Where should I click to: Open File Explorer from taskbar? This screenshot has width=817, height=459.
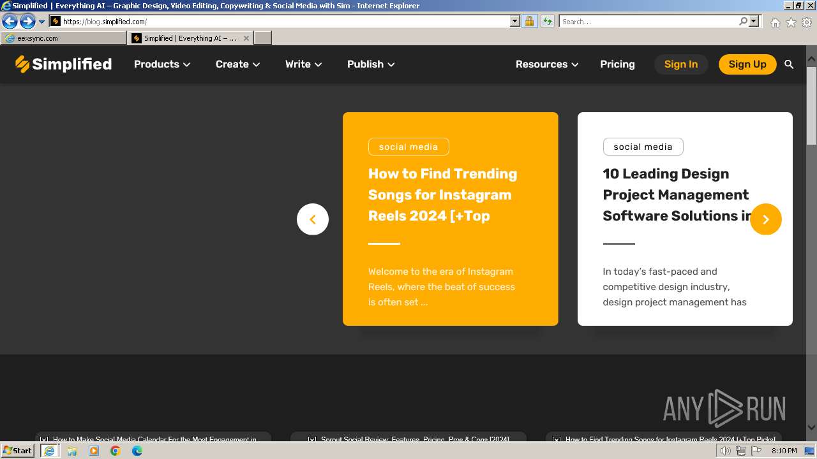[x=72, y=451]
